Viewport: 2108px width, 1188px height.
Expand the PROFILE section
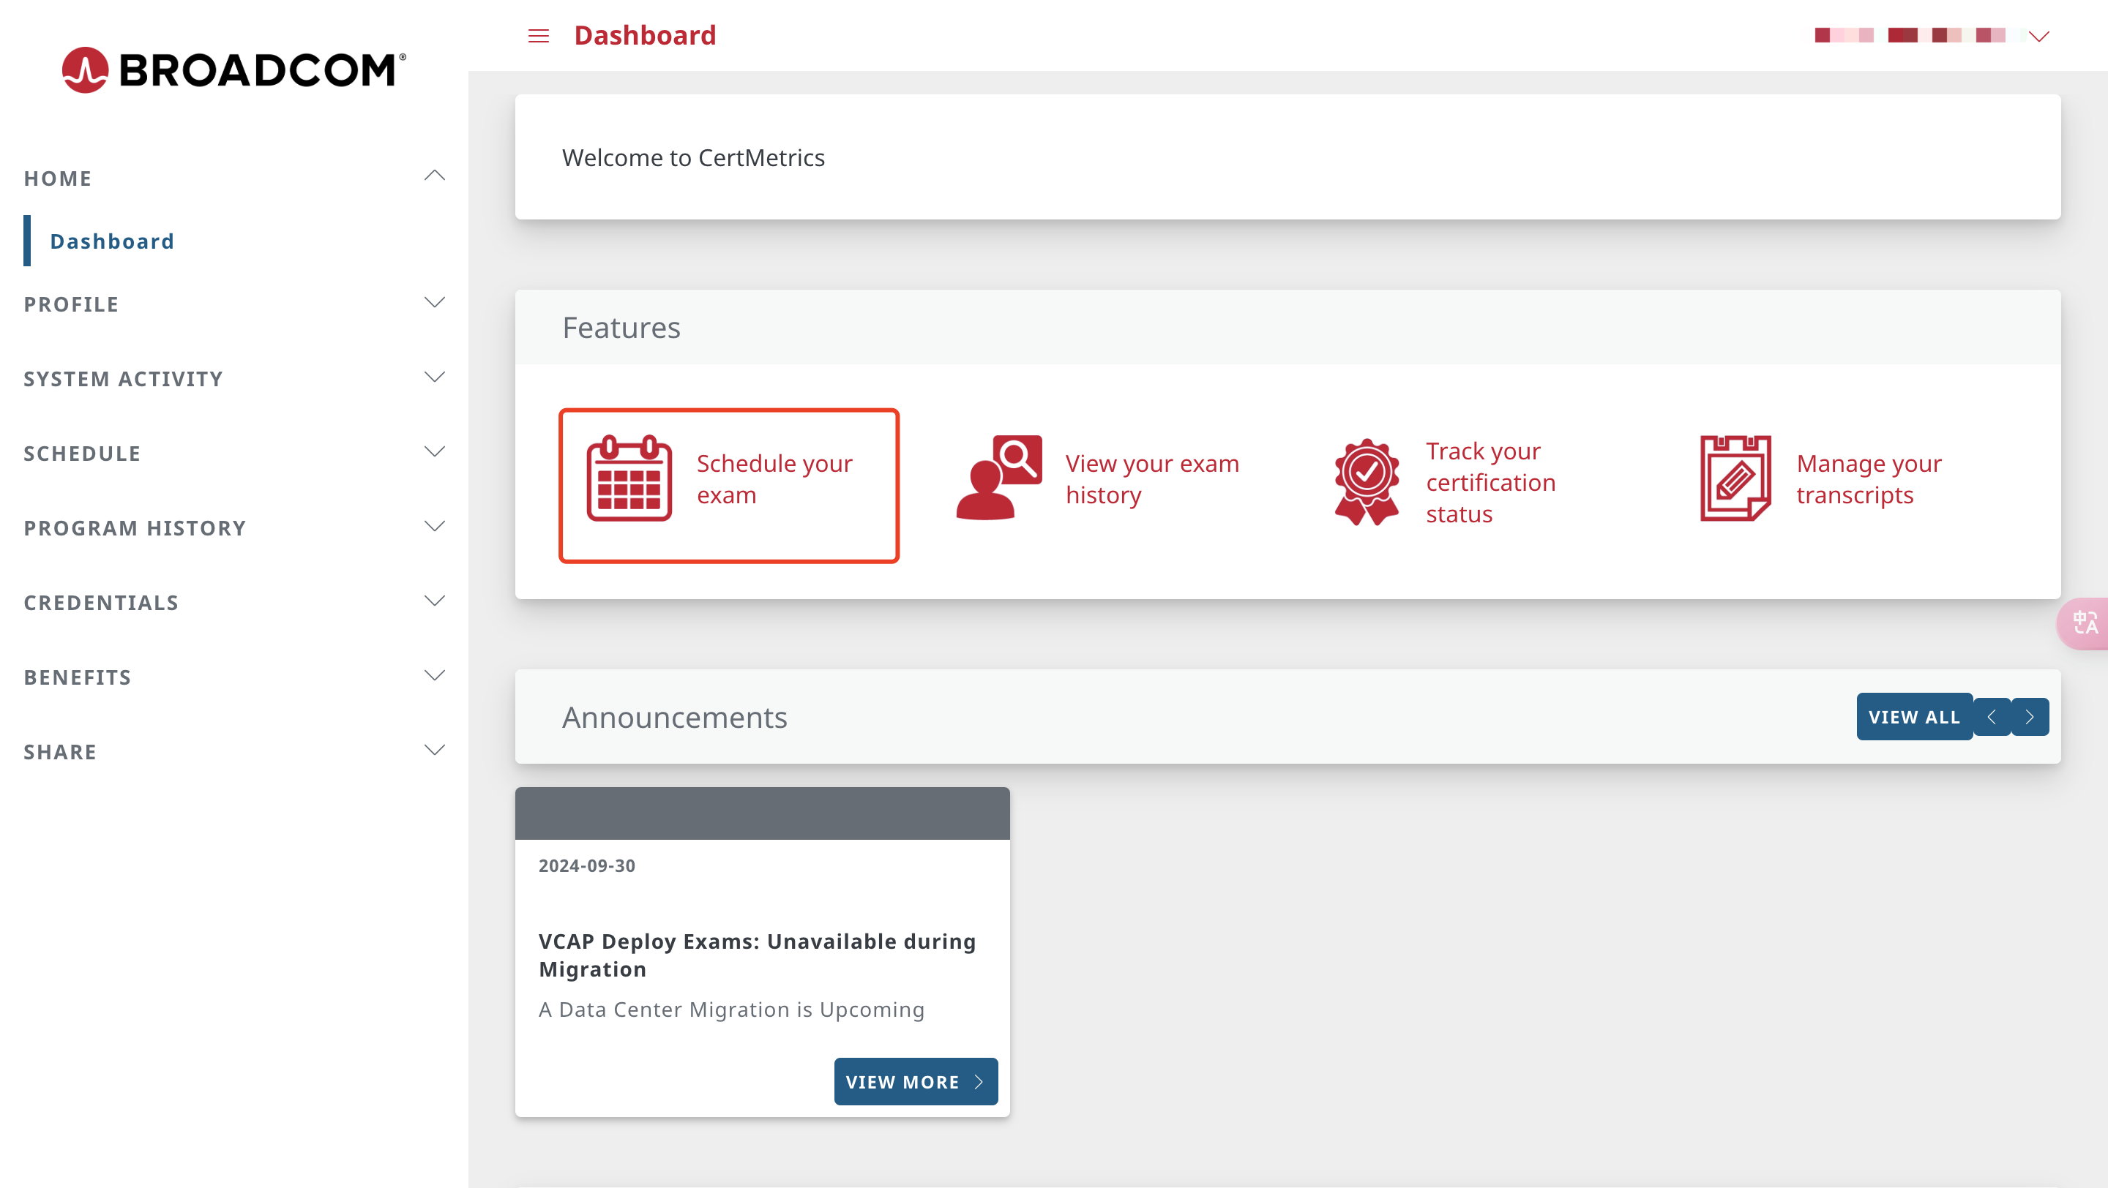click(234, 304)
